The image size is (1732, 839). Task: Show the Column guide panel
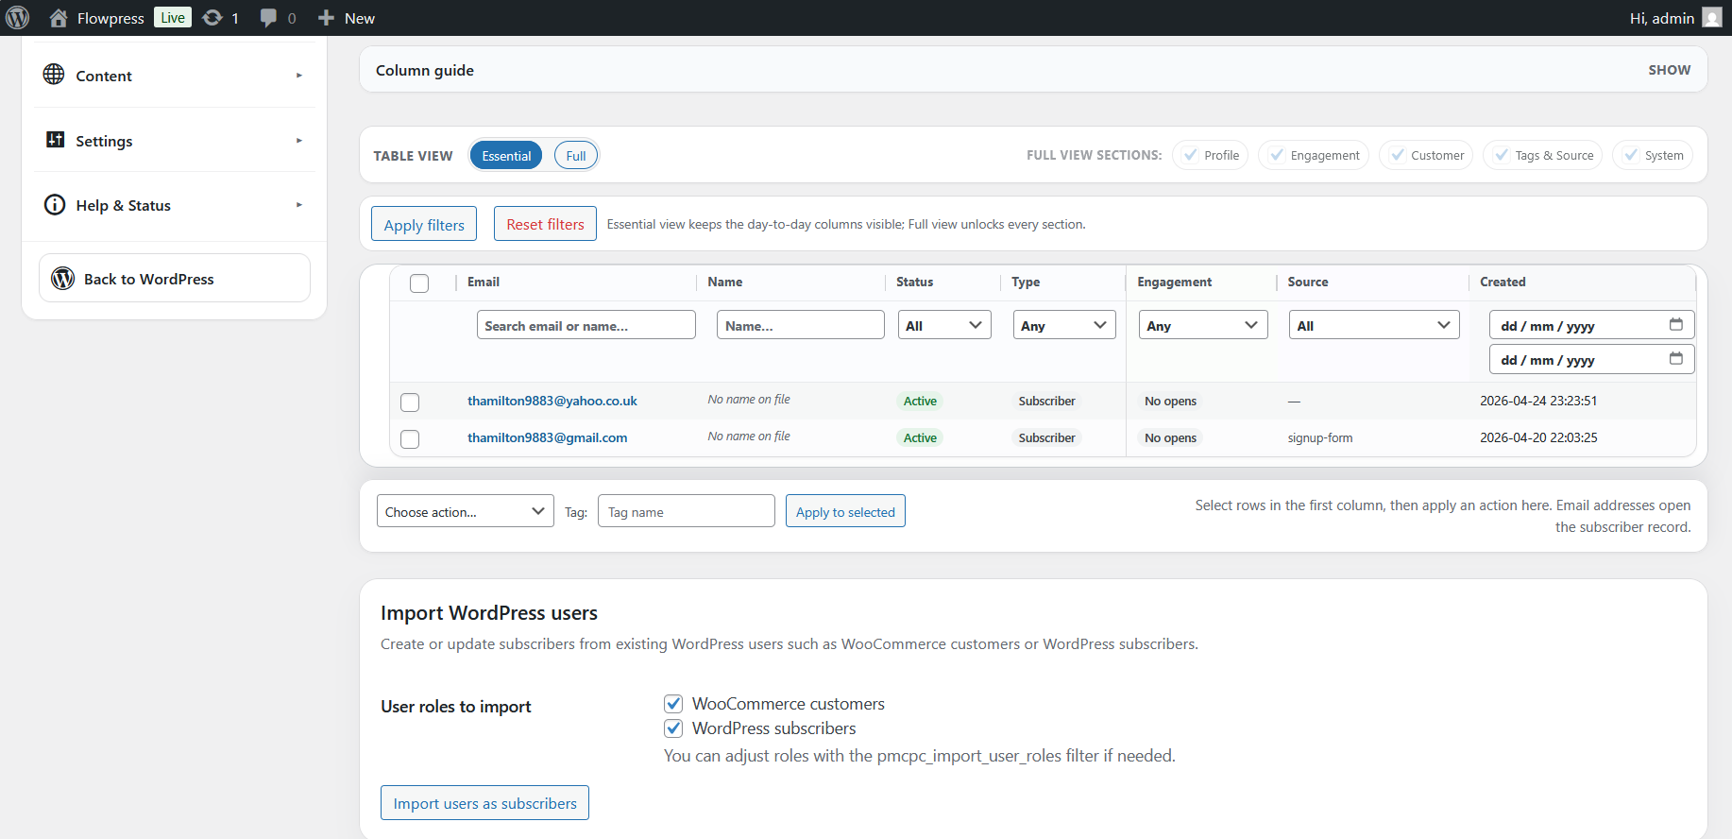(1670, 70)
